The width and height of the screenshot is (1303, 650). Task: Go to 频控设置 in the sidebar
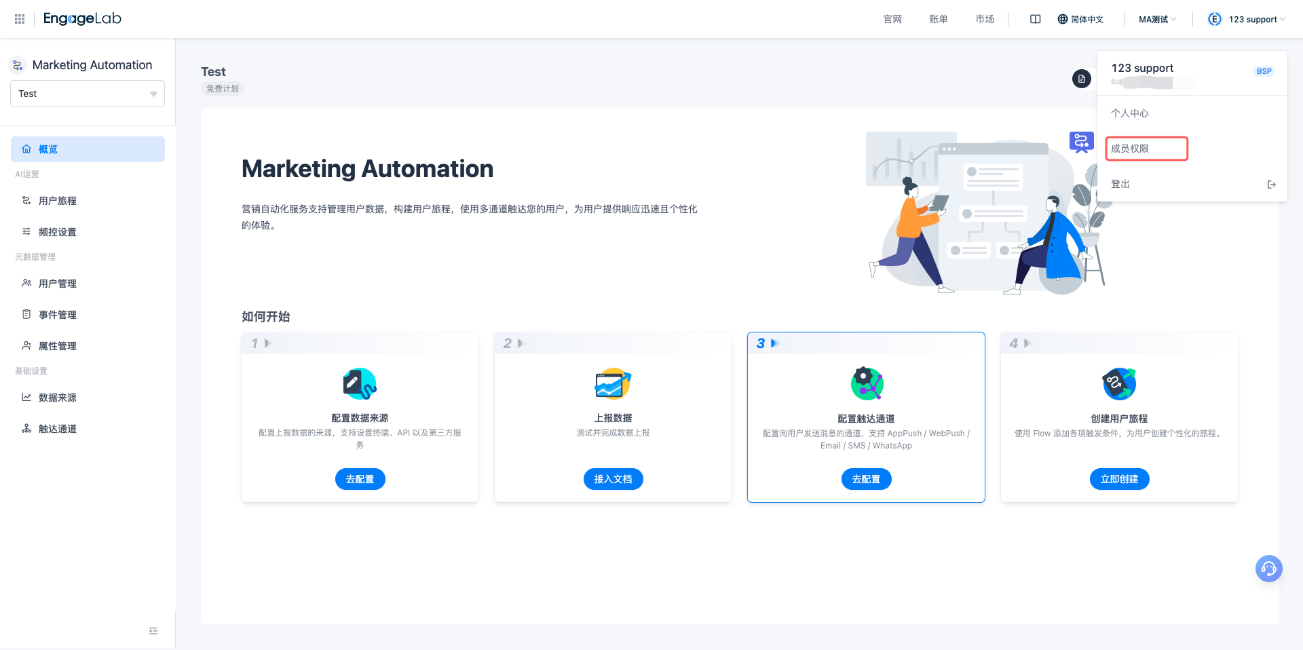(88, 232)
